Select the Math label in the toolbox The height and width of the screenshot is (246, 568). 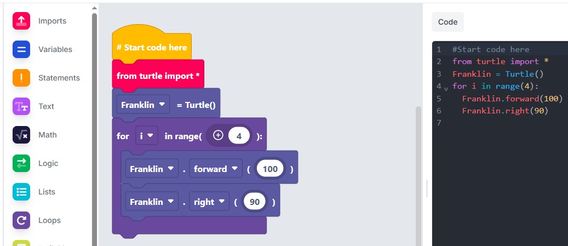coord(48,135)
